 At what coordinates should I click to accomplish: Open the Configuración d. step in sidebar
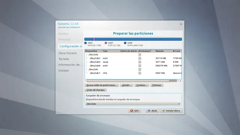point(71,46)
